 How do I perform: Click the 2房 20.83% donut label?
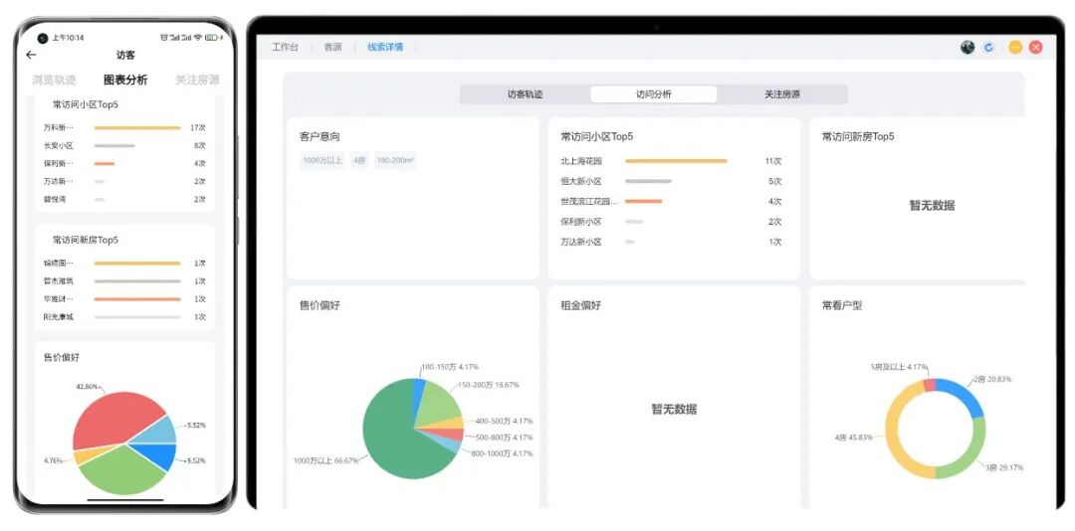(x=992, y=379)
